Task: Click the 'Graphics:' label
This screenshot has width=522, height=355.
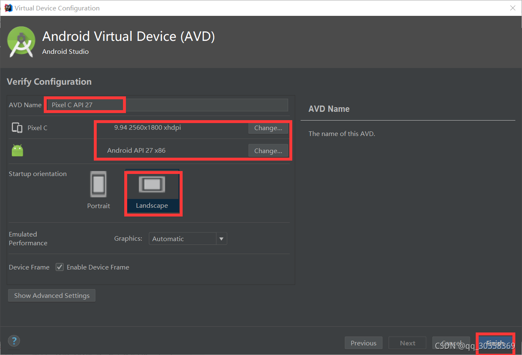Action: coord(128,239)
